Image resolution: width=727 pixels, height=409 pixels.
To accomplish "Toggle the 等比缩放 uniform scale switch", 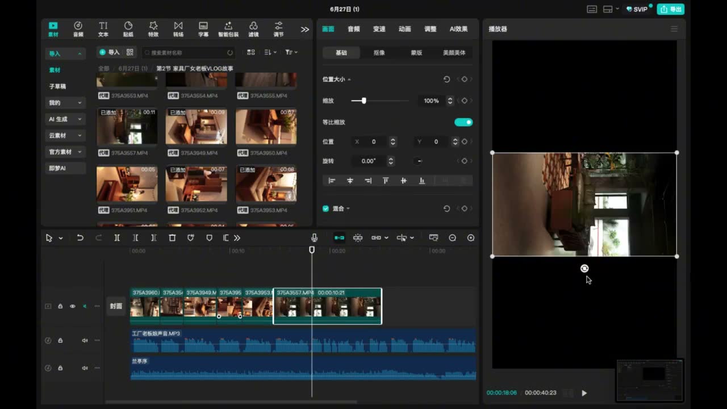I will point(463,122).
